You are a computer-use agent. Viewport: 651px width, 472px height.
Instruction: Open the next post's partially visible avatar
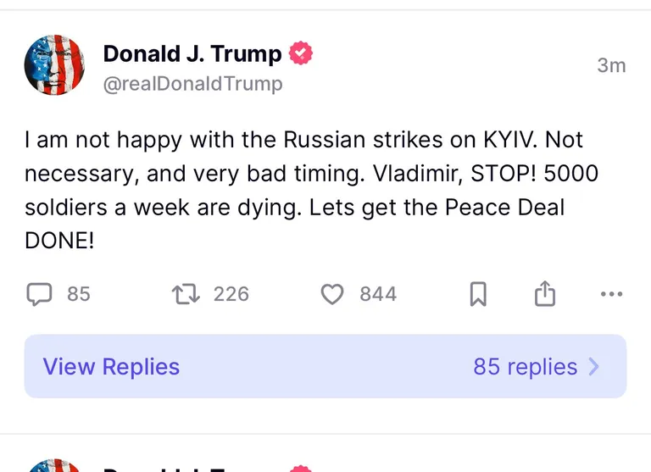(x=54, y=465)
